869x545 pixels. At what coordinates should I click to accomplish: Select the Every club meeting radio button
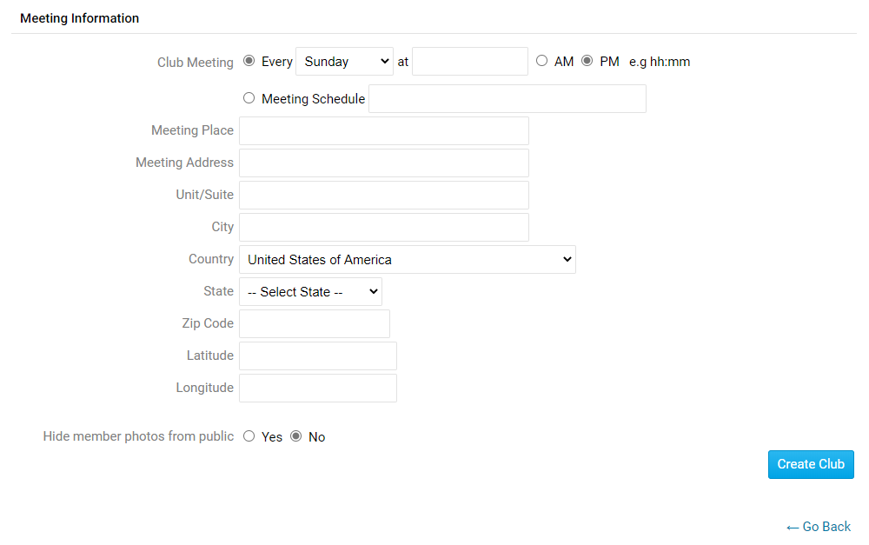pyautogui.click(x=249, y=62)
